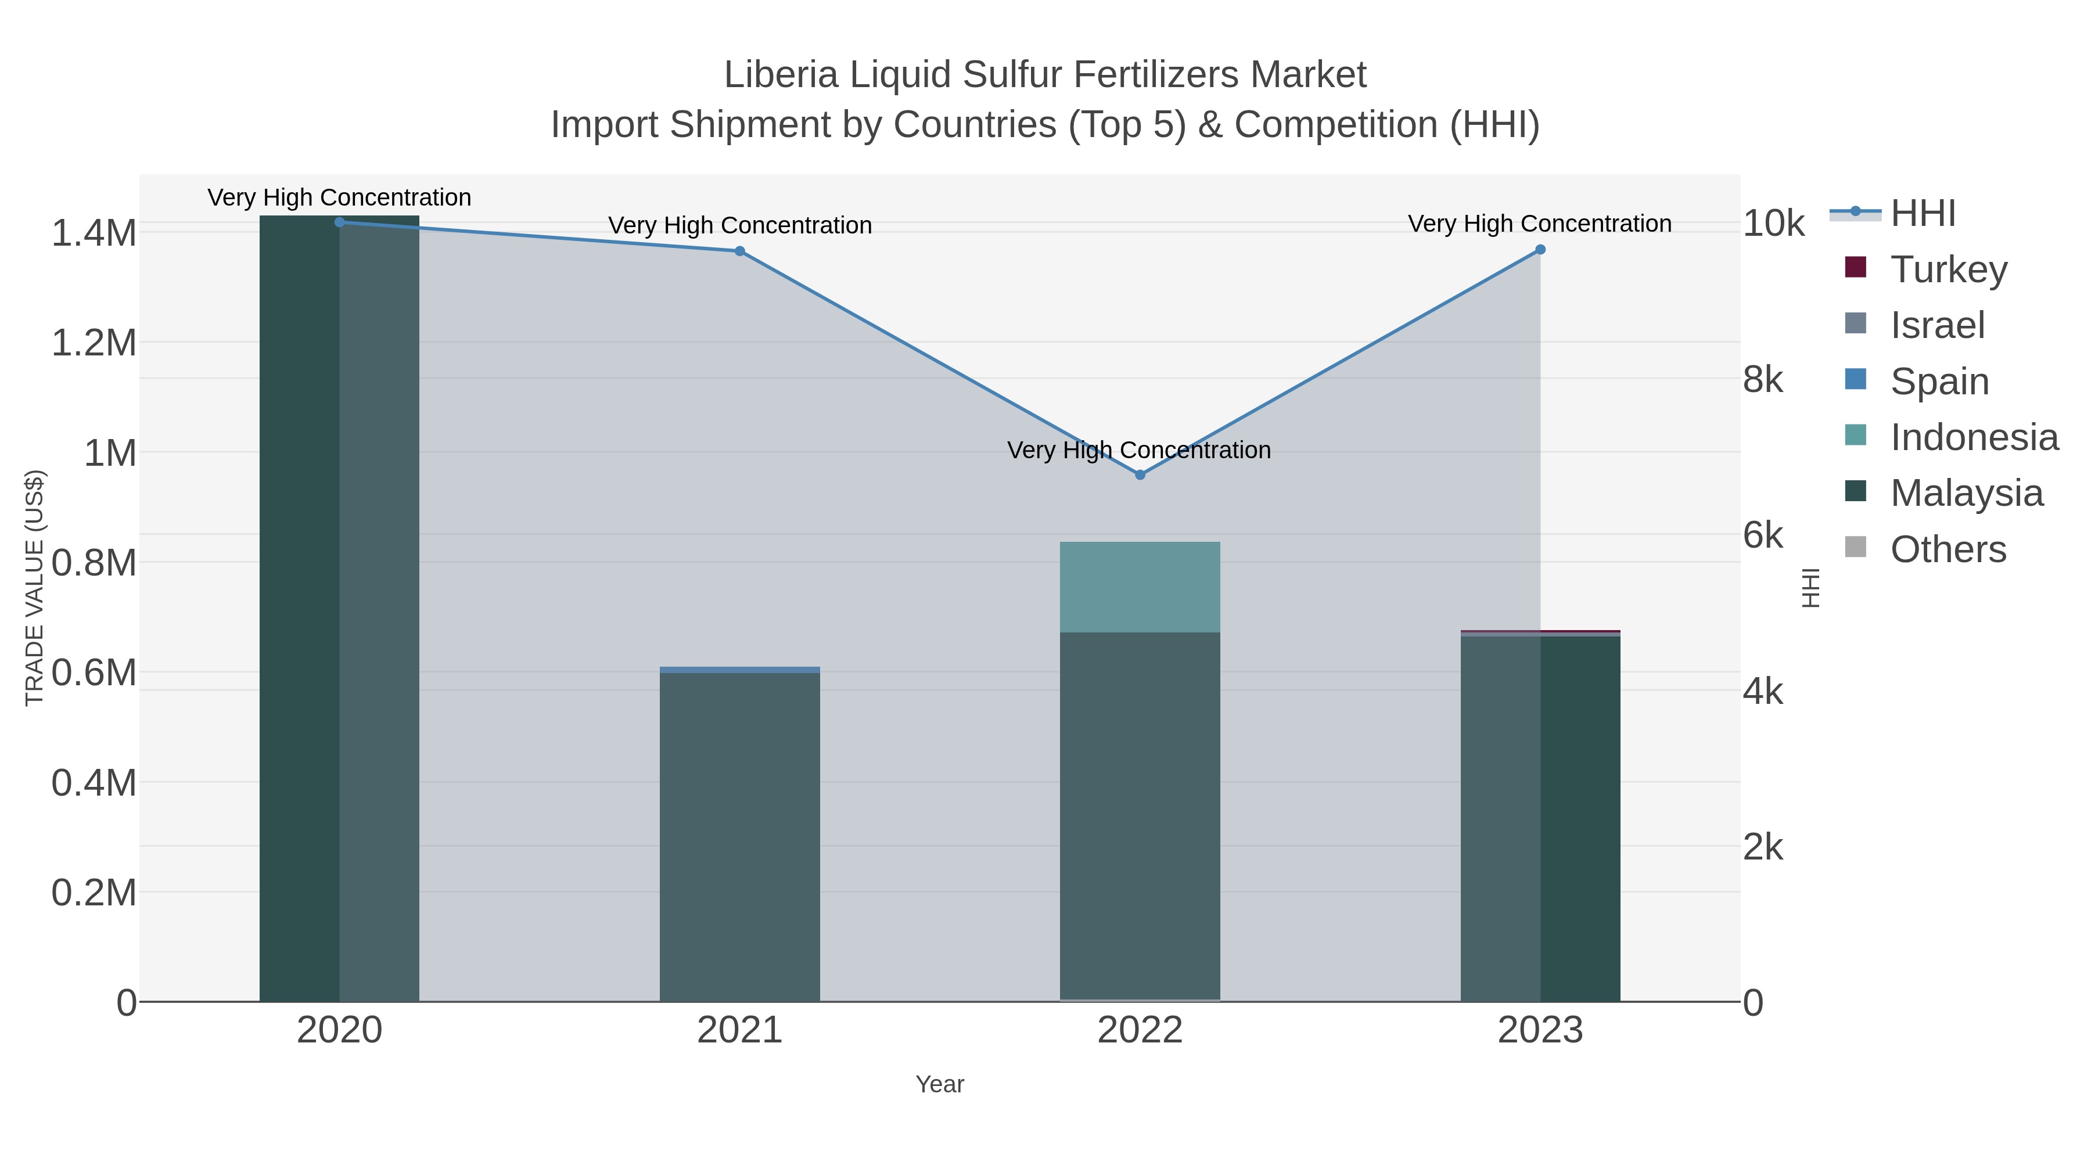Click the 2022 x-axis label
Screen dimensions: 2091x1176
[x=1140, y=1031]
